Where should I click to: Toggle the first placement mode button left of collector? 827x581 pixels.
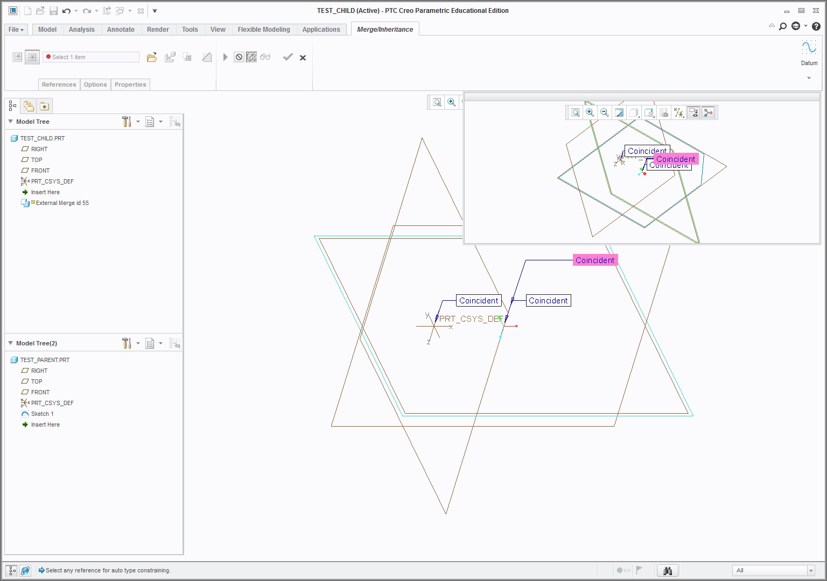[x=18, y=56]
